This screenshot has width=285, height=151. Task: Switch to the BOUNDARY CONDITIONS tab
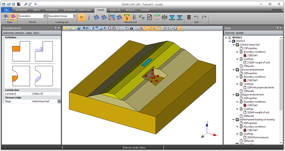tap(77, 10)
